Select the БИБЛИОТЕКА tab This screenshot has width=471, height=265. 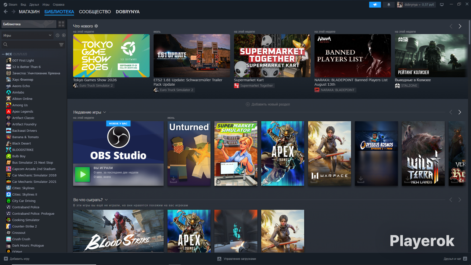[59, 12]
